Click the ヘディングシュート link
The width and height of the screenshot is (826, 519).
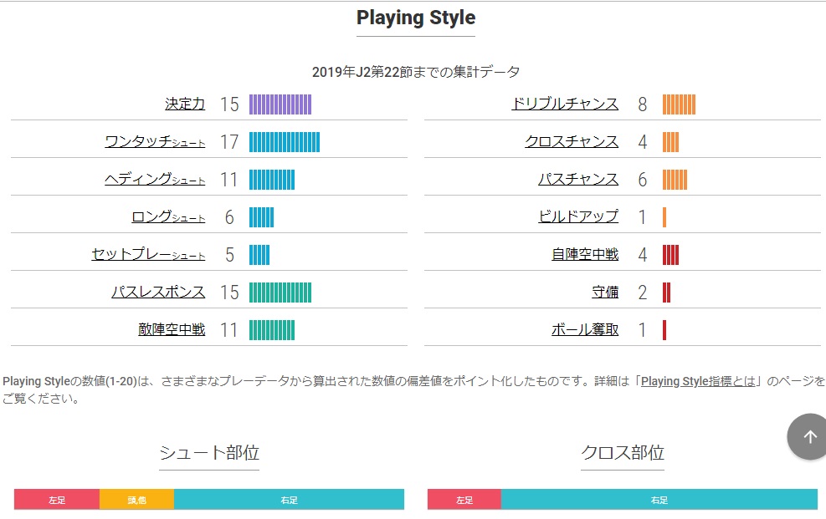point(155,179)
